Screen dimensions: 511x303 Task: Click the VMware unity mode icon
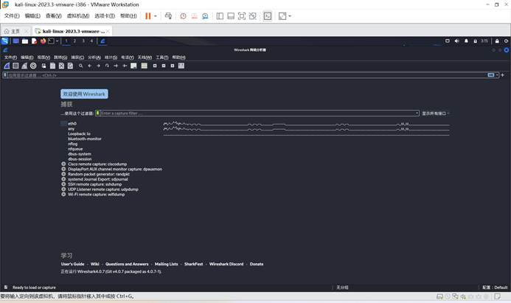(x=253, y=16)
